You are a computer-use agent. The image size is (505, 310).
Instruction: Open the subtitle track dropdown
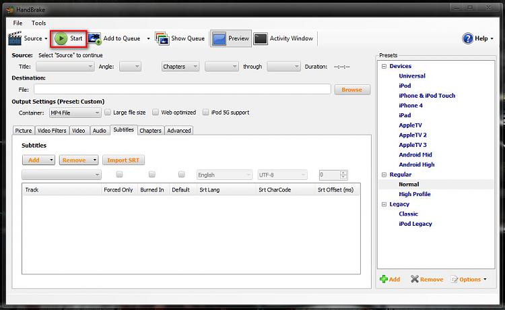click(61, 175)
